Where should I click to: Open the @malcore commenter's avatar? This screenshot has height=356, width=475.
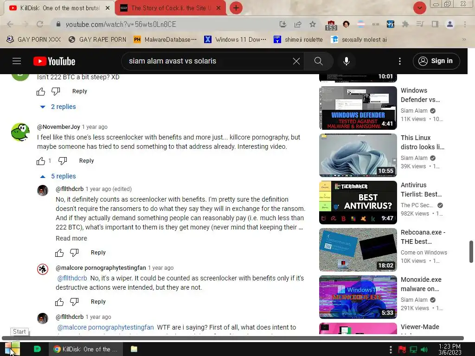pyautogui.click(x=43, y=269)
